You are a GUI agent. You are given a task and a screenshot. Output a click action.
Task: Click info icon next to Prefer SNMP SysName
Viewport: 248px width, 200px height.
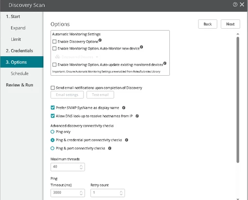(124, 108)
